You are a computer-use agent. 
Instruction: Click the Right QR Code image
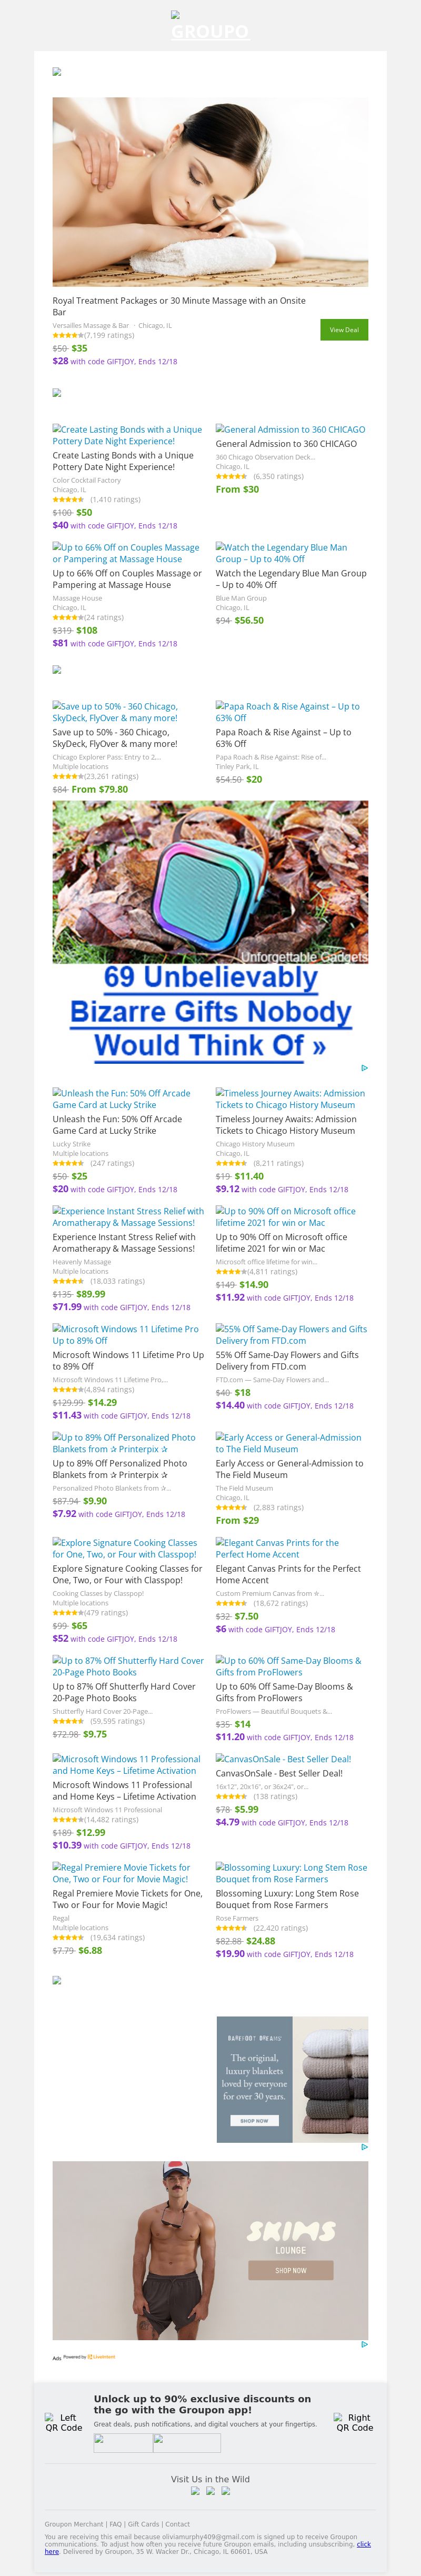pos(354,2422)
